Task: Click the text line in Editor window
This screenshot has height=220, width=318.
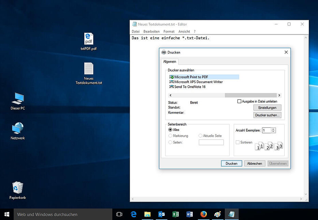Action: 170,38
